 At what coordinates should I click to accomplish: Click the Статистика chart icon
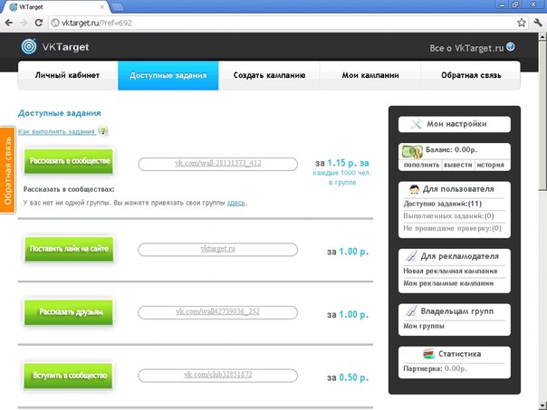[428, 354]
